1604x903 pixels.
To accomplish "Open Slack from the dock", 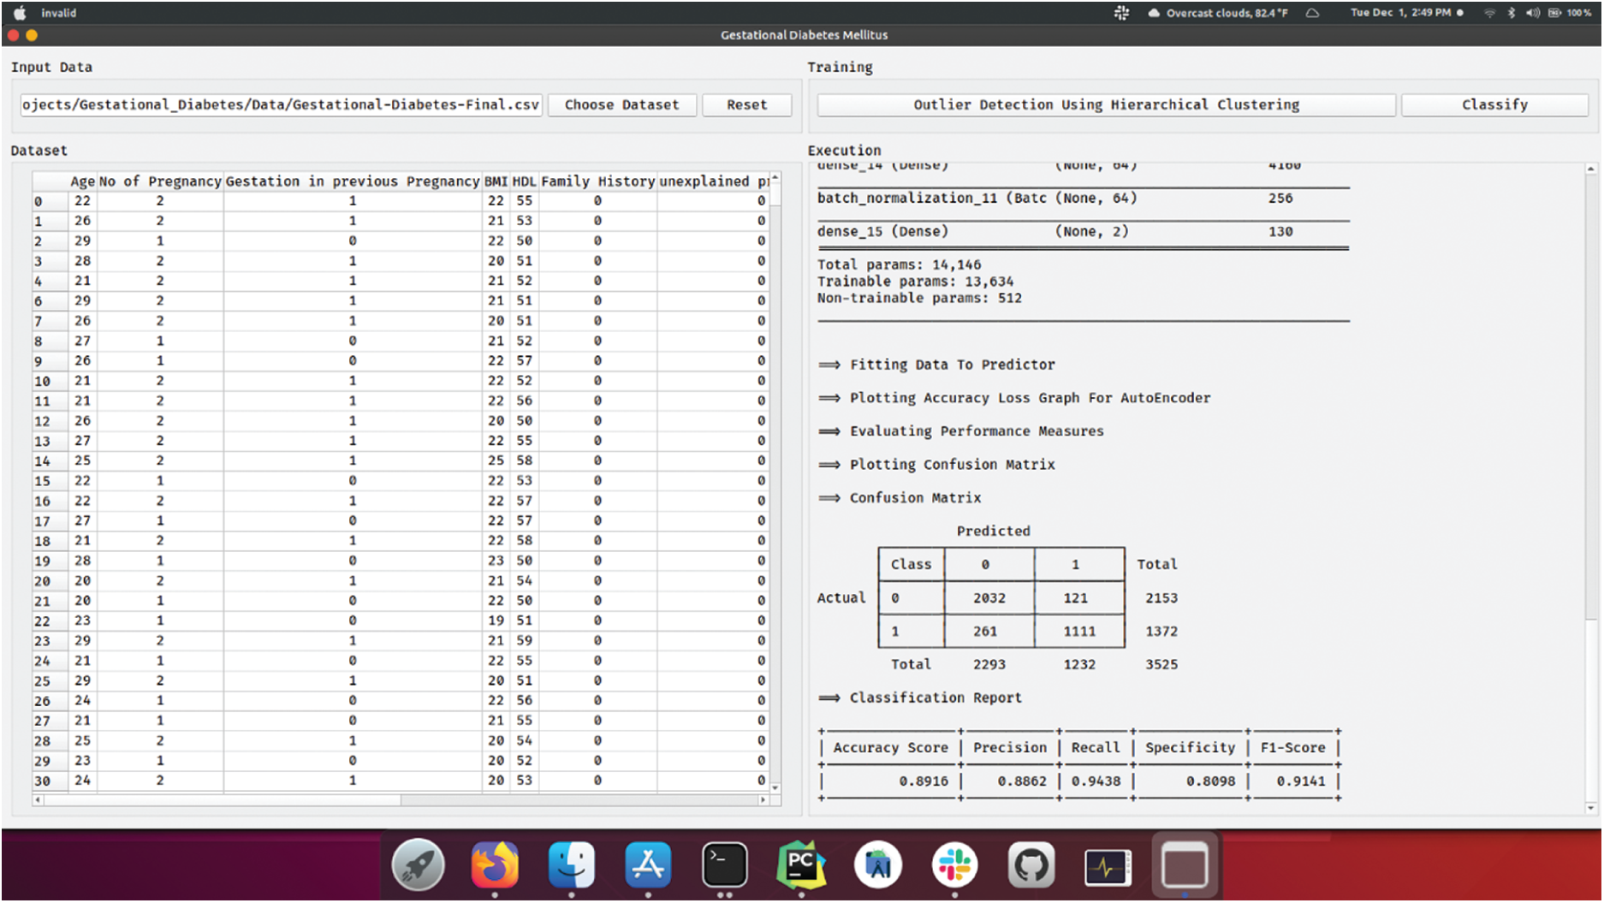I will click(953, 865).
